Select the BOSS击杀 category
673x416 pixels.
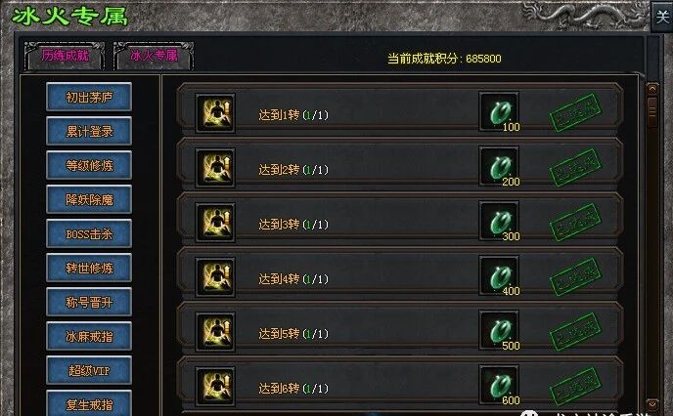(89, 234)
